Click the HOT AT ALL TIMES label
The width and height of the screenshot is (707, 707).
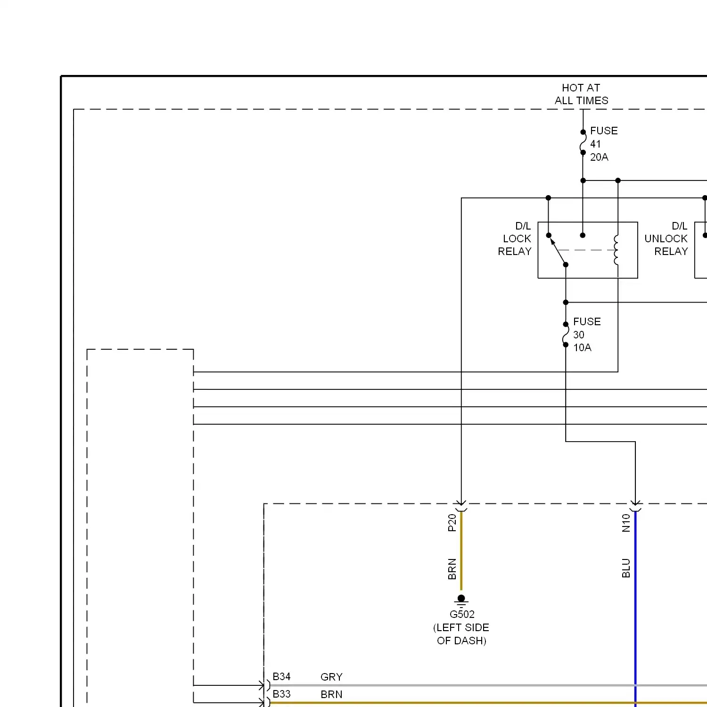pos(581,94)
